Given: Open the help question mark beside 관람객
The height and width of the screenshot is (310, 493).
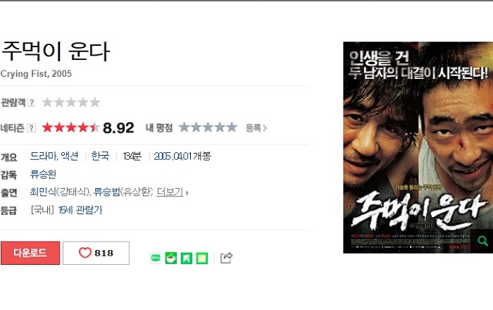Looking at the screenshot, I should coord(32,102).
